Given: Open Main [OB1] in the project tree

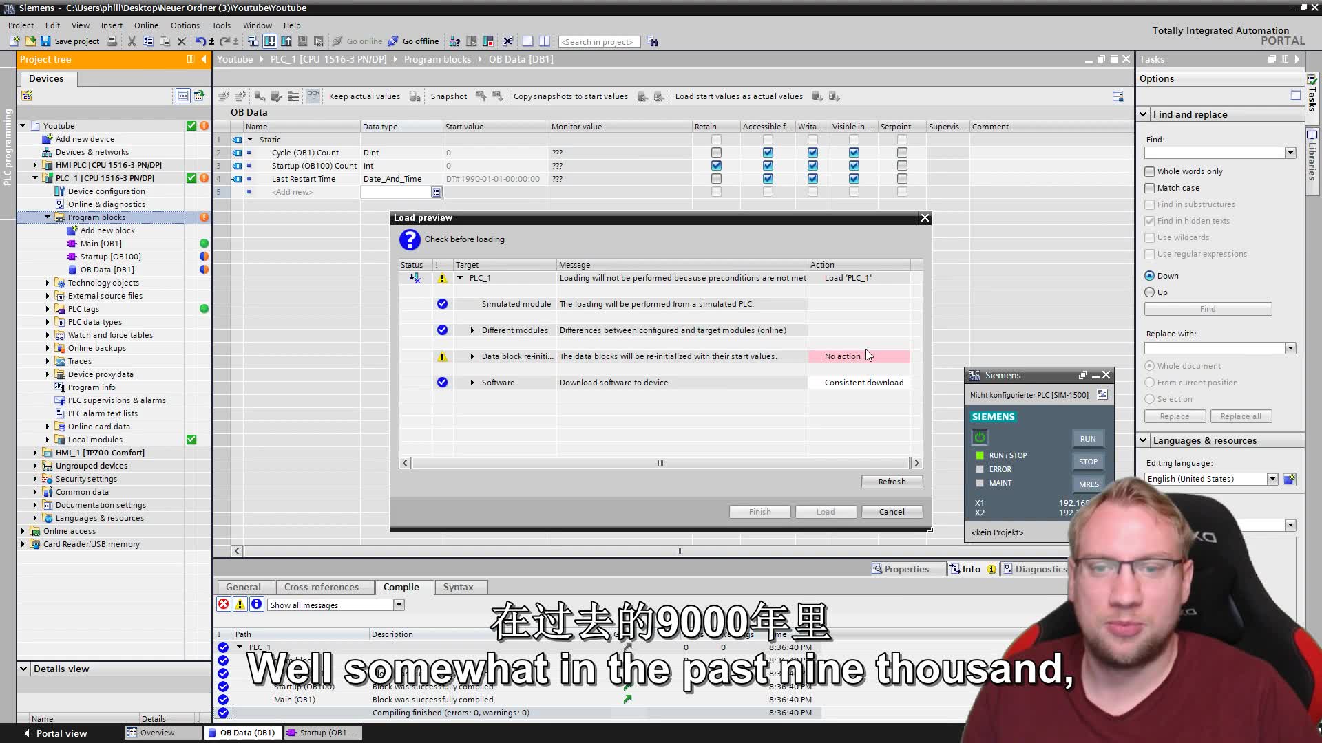Looking at the screenshot, I should [x=101, y=244].
